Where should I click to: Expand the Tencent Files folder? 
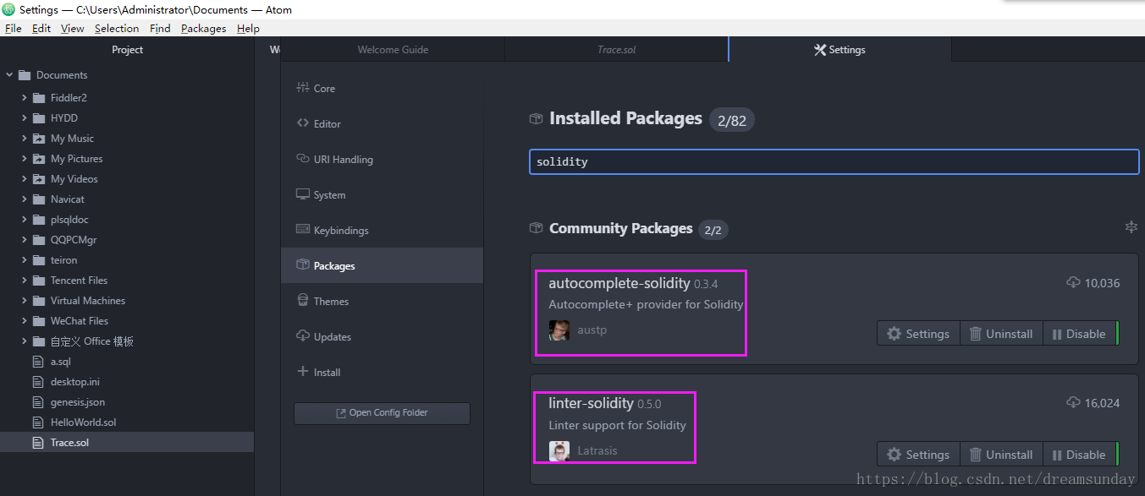[25, 281]
